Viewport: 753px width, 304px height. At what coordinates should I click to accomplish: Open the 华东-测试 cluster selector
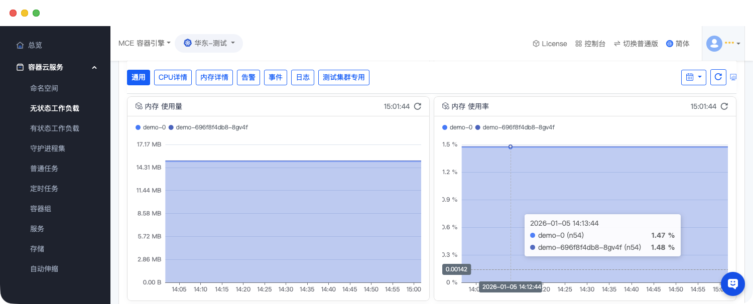point(209,43)
